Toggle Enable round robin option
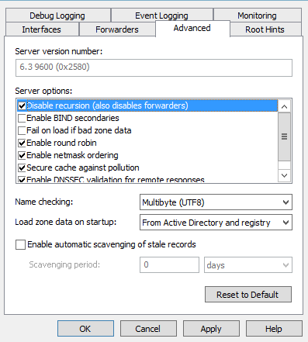 [x=22, y=143]
